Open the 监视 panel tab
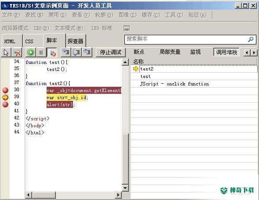The image size is (259, 200). pos(195,52)
